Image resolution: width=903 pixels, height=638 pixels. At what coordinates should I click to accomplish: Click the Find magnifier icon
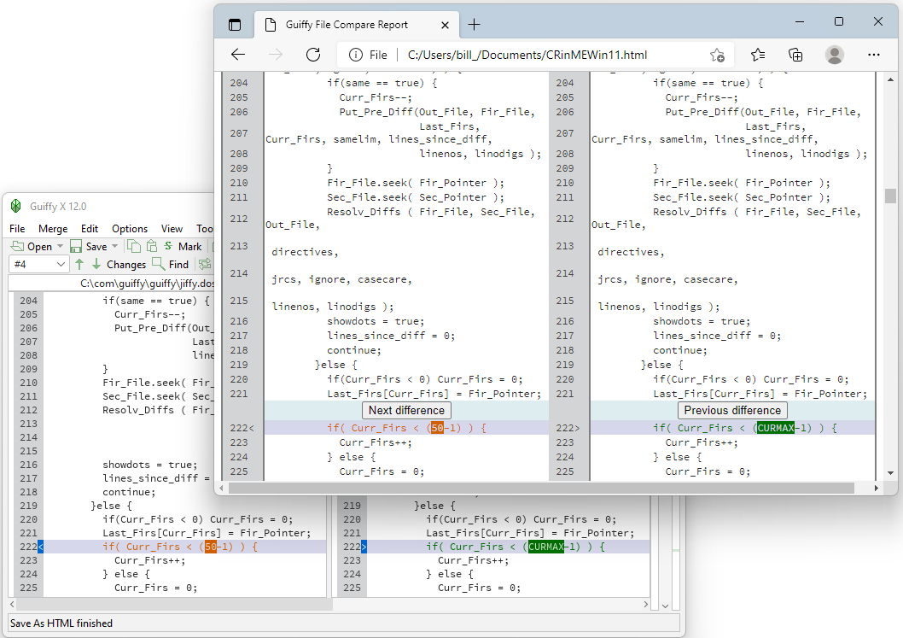point(158,265)
